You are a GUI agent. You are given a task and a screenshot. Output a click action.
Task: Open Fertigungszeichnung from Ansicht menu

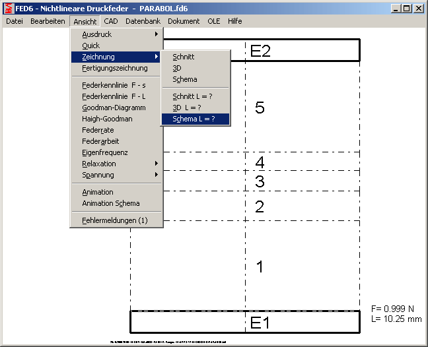pos(114,68)
